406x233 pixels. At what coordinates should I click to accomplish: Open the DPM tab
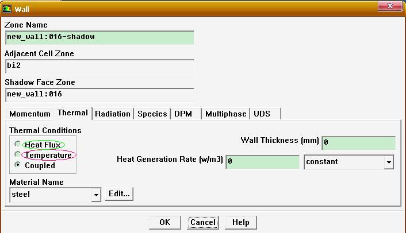click(183, 114)
